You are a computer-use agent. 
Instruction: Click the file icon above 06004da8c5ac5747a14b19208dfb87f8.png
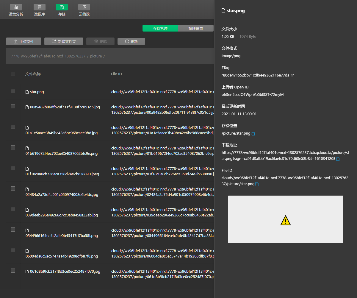pyautogui.click(x=27, y=251)
